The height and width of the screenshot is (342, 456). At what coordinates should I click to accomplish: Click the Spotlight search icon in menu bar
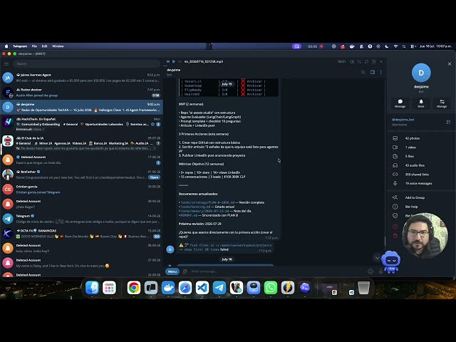[x=404, y=46]
